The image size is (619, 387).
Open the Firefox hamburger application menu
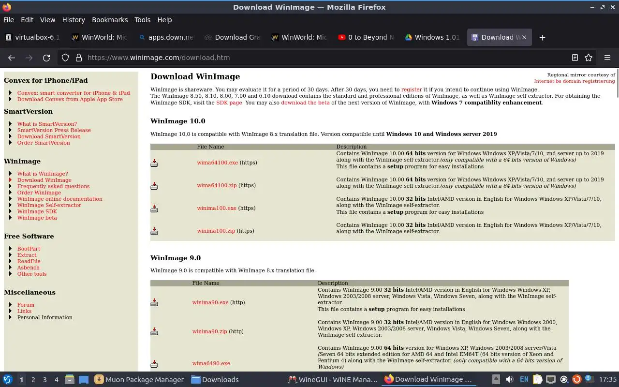[607, 58]
